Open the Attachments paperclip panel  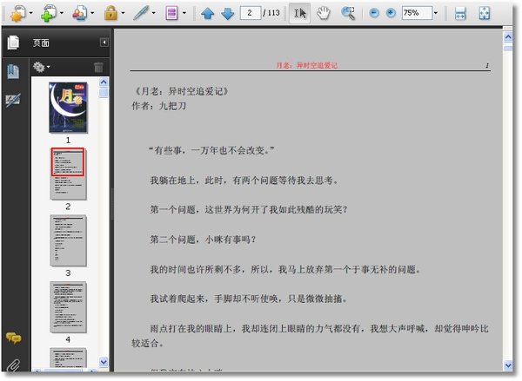(13, 365)
